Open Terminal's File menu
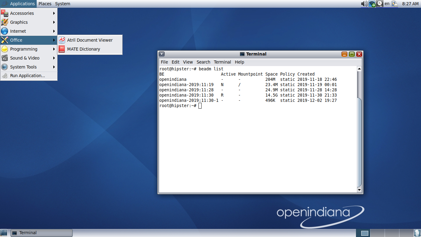Viewport: 421px width, 237px height. tap(164, 62)
